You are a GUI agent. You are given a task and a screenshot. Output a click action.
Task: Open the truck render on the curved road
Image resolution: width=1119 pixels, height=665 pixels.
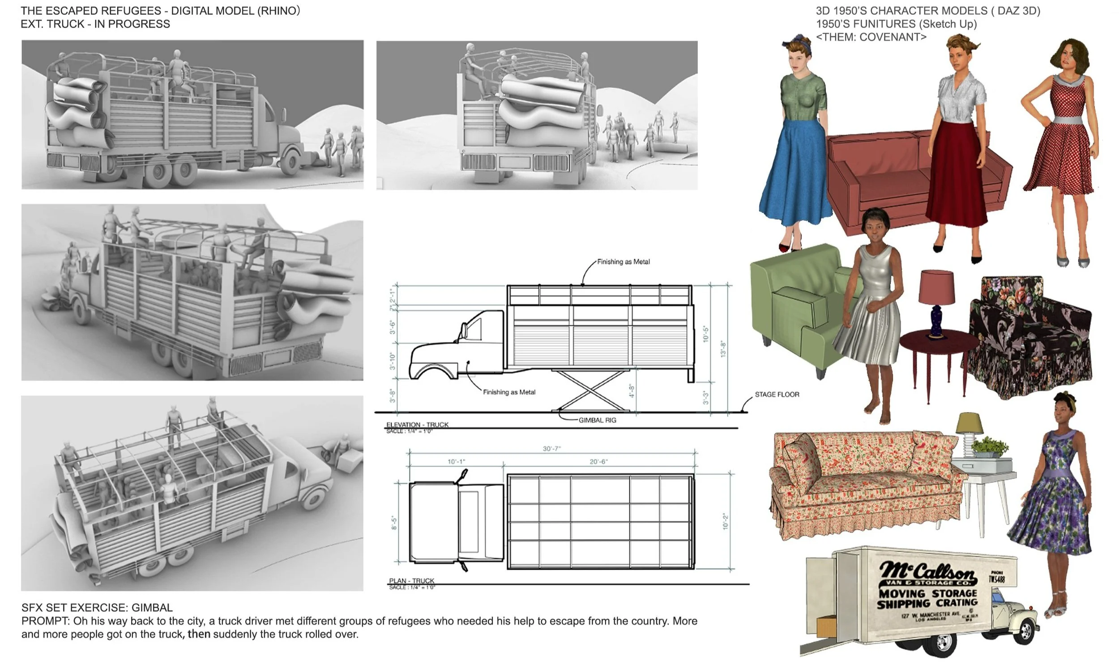pos(192,292)
